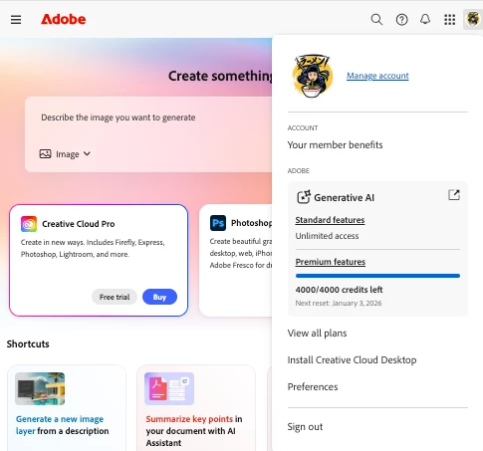Select View all plans
Image resolution: width=483 pixels, height=451 pixels.
[x=317, y=334]
